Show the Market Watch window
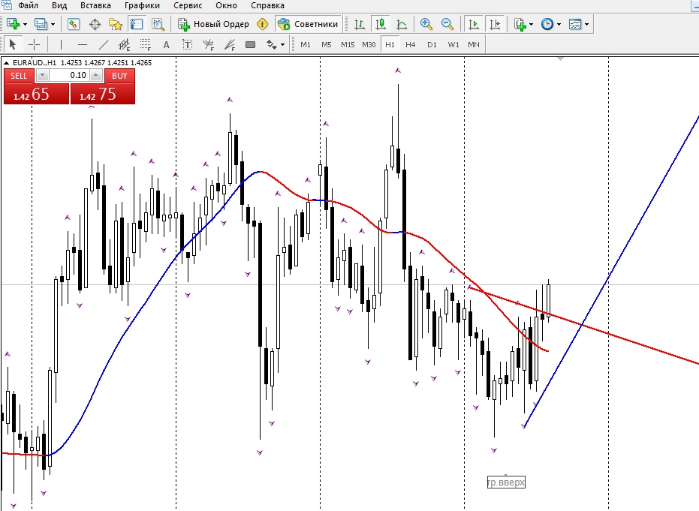 (x=74, y=24)
